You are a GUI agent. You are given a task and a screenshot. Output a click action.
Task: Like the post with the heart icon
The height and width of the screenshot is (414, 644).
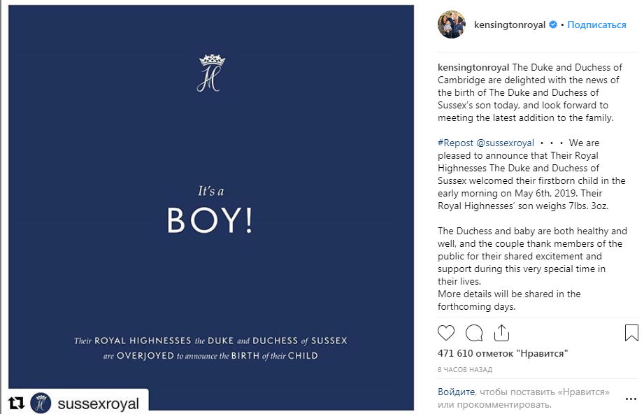pyautogui.click(x=446, y=332)
